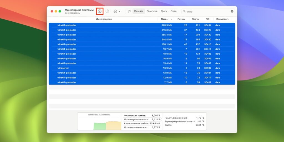The height and width of the screenshot is (142, 284).
Task: Select the wine64-preloader row using 15,4 МБ
Action: click(142, 63)
